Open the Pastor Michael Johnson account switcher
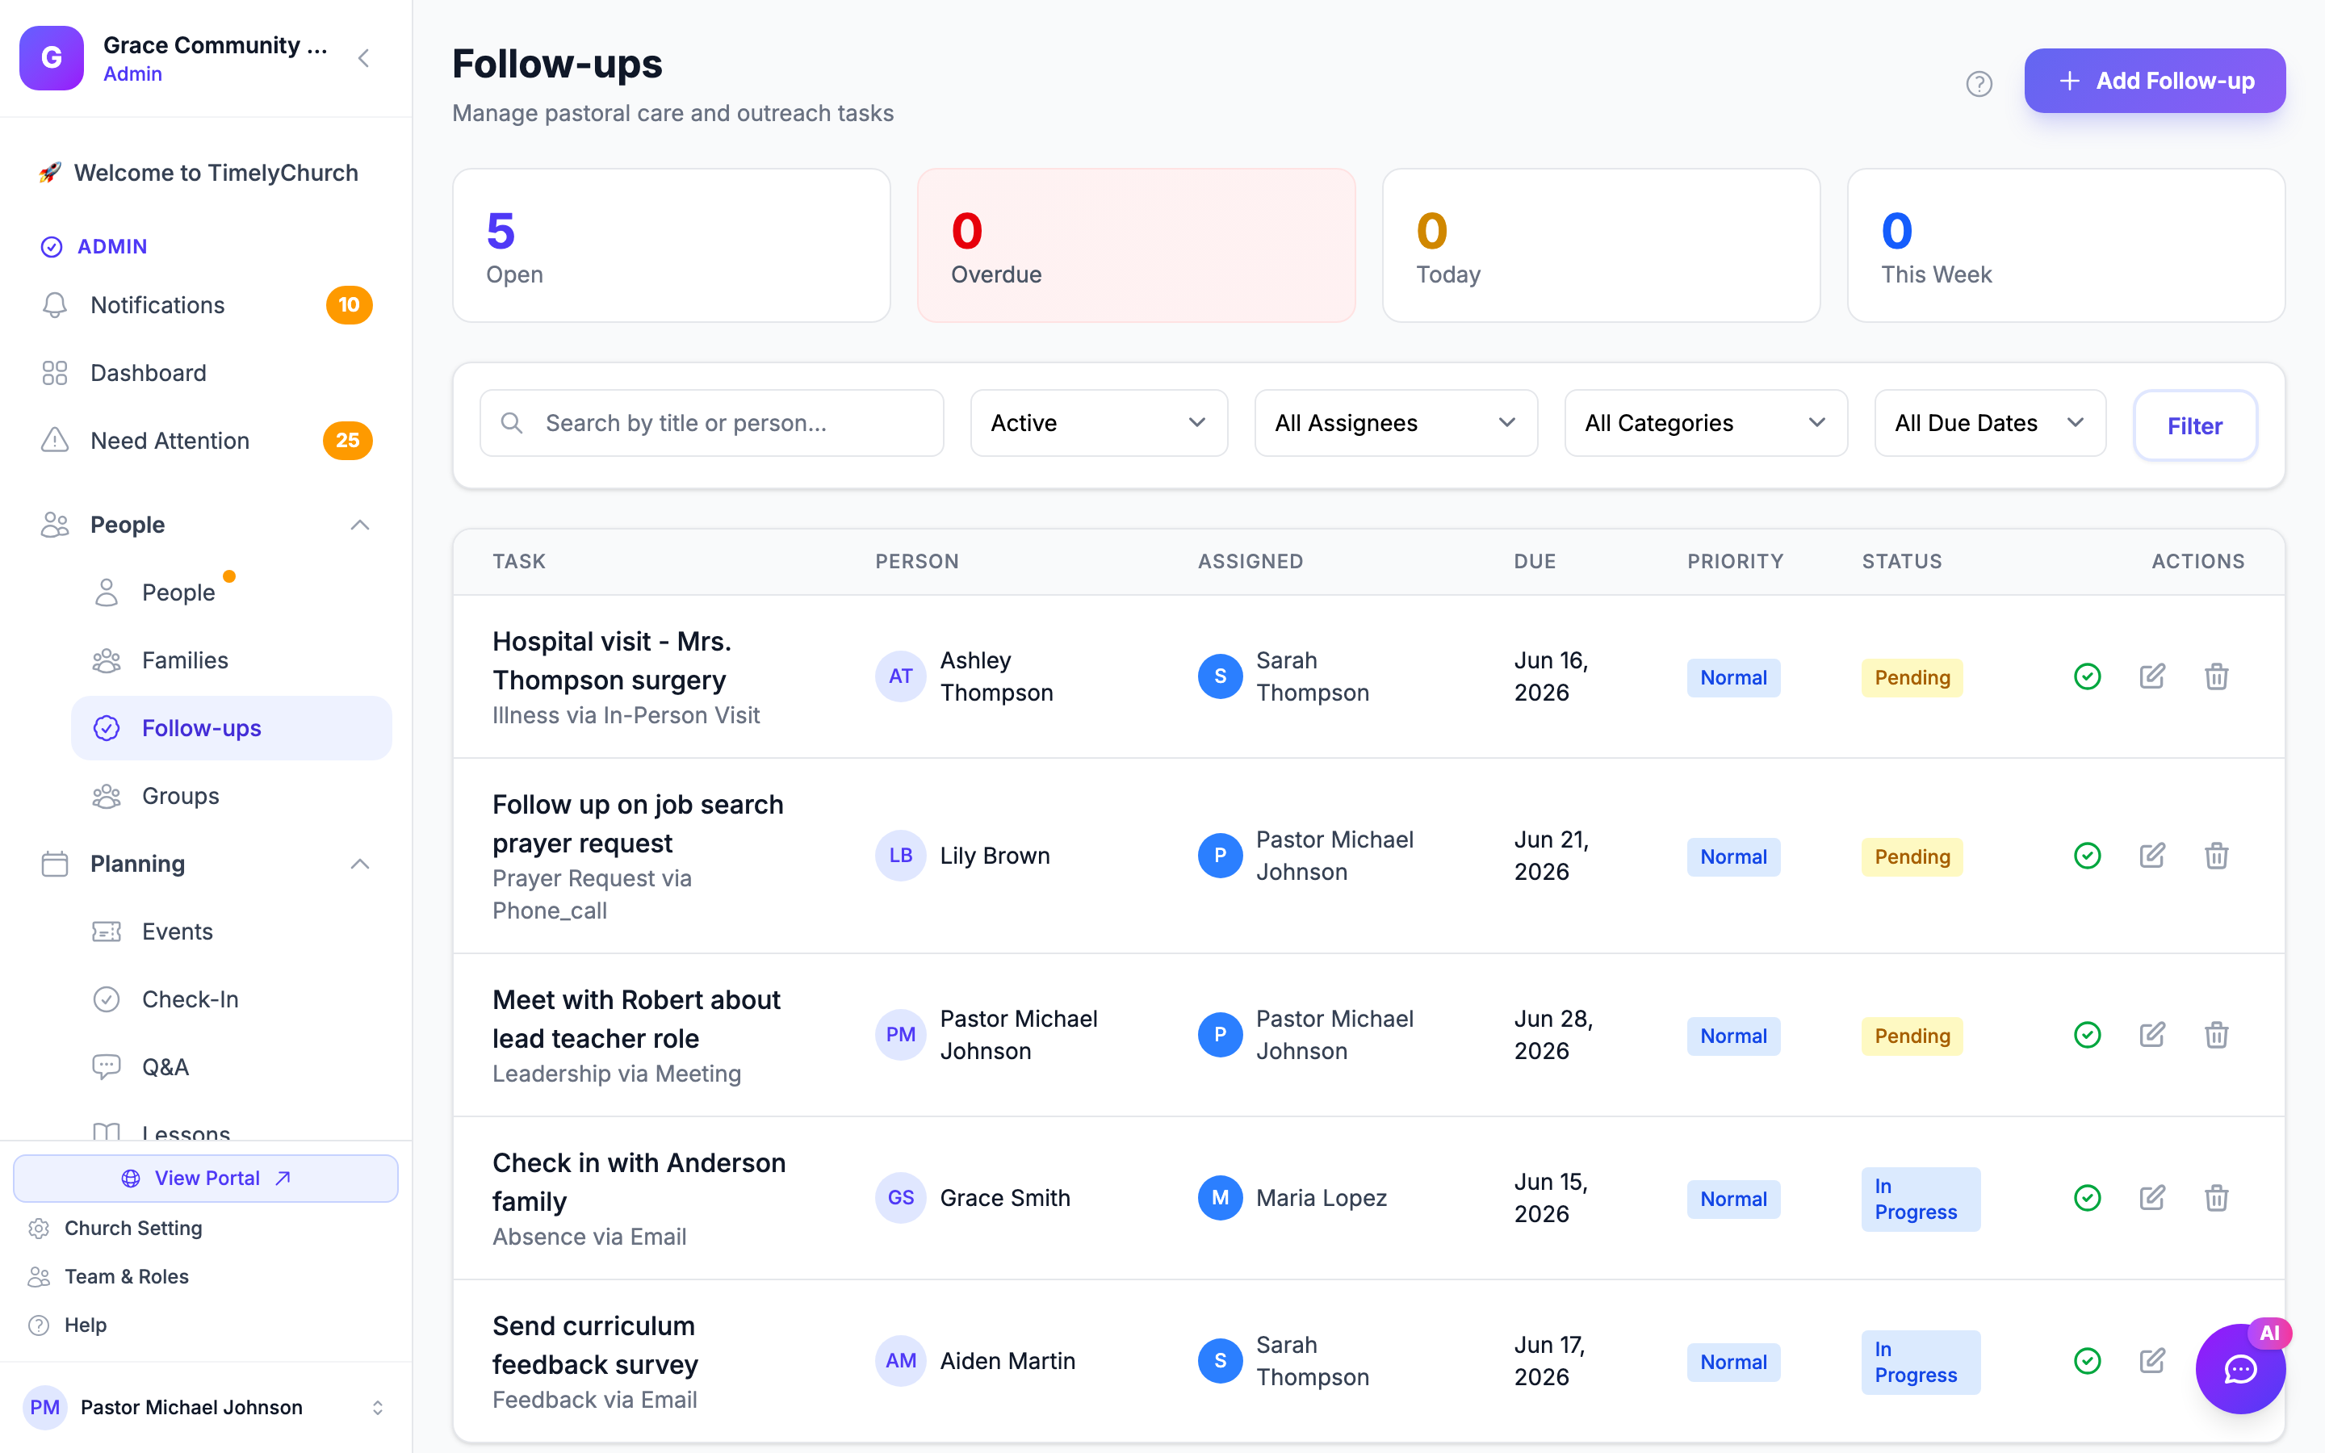Image resolution: width=2325 pixels, height=1453 pixels. [x=206, y=1407]
